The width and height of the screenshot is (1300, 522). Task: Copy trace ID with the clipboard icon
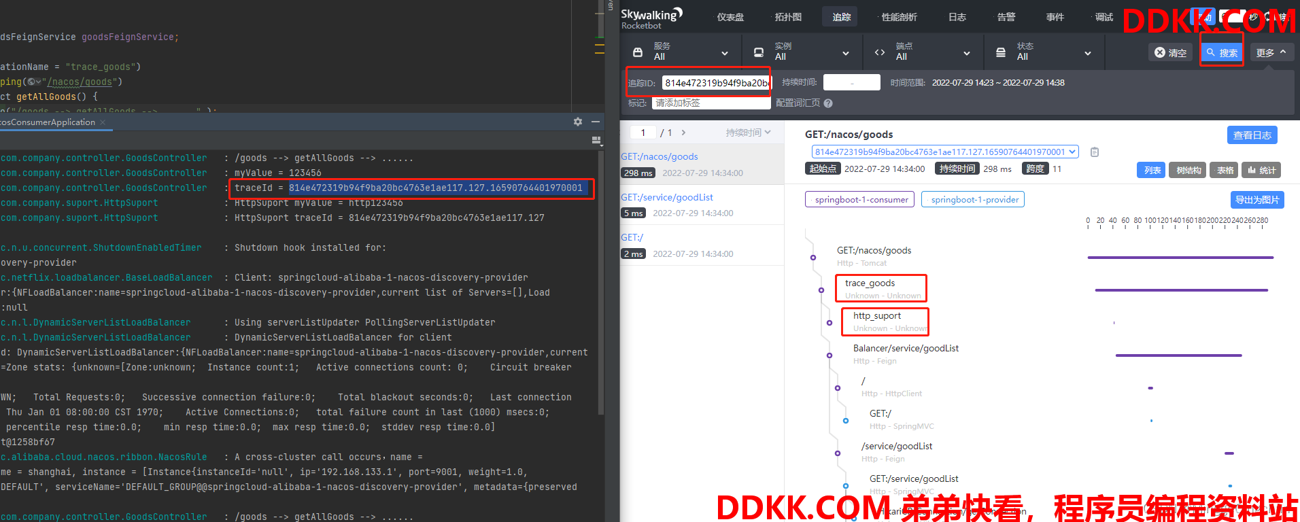coord(1095,152)
